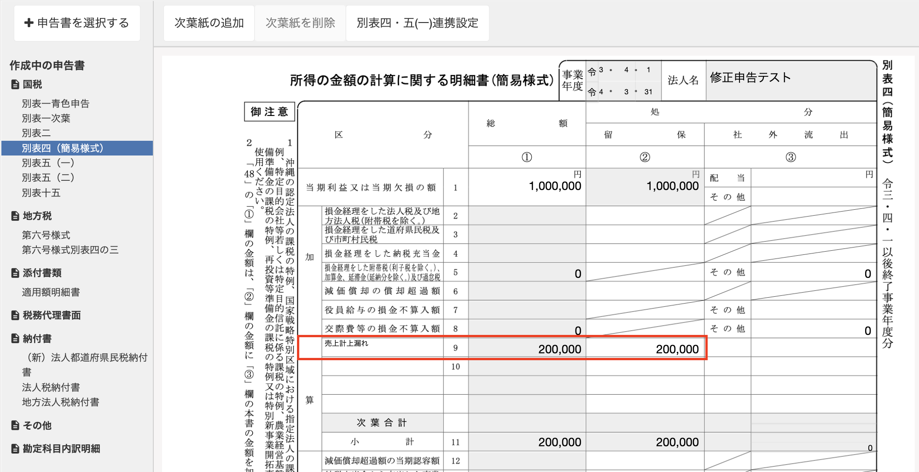
Task: Click the document icon beside 税務代理書面
Action: pos(15,316)
